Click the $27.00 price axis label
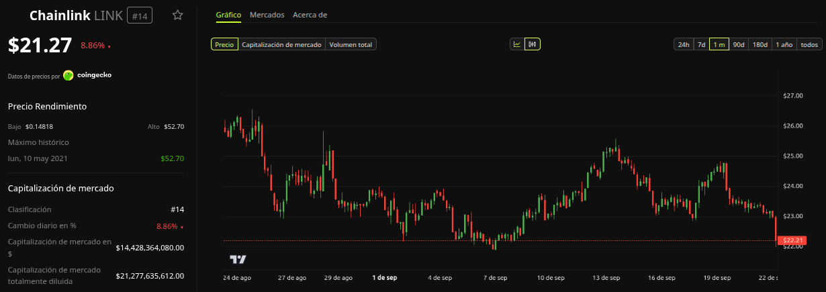Image resolution: width=826 pixels, height=292 pixels. tap(793, 96)
